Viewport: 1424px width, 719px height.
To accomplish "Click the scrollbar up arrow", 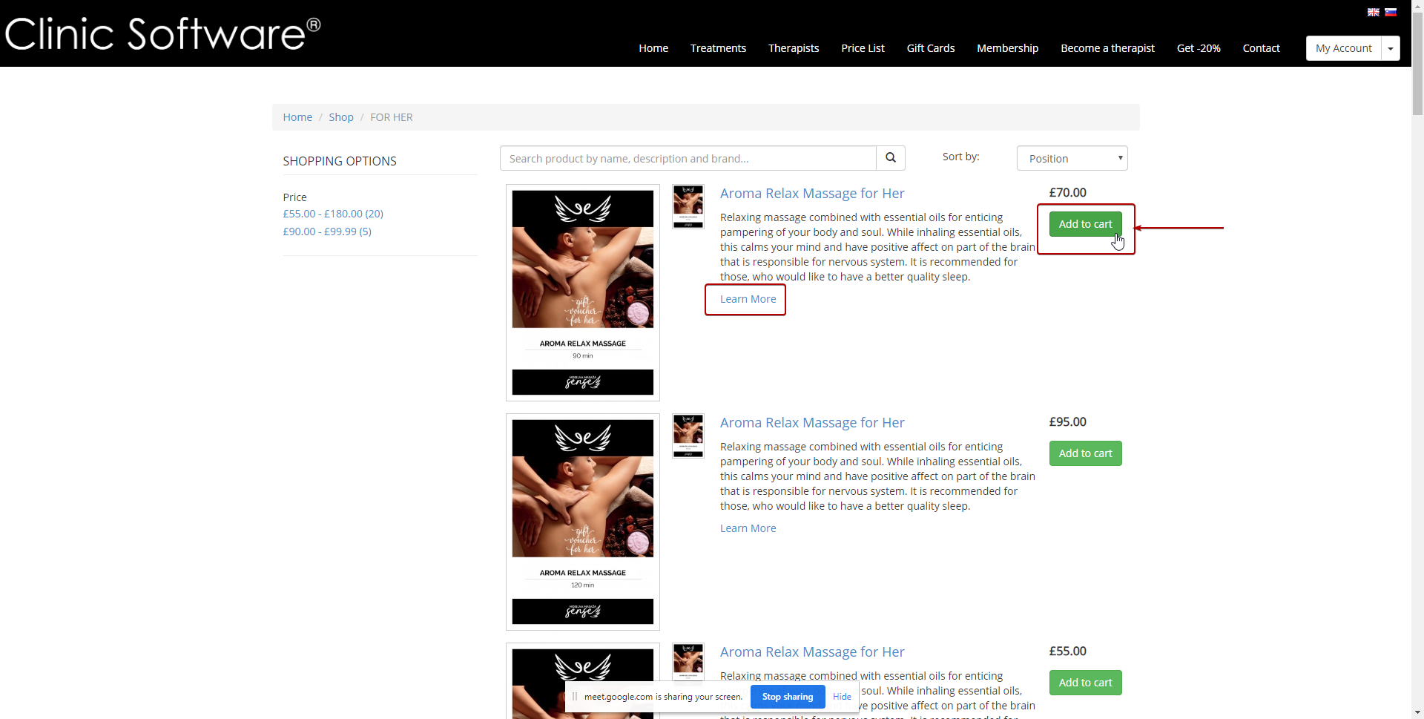I will [1417, 6].
